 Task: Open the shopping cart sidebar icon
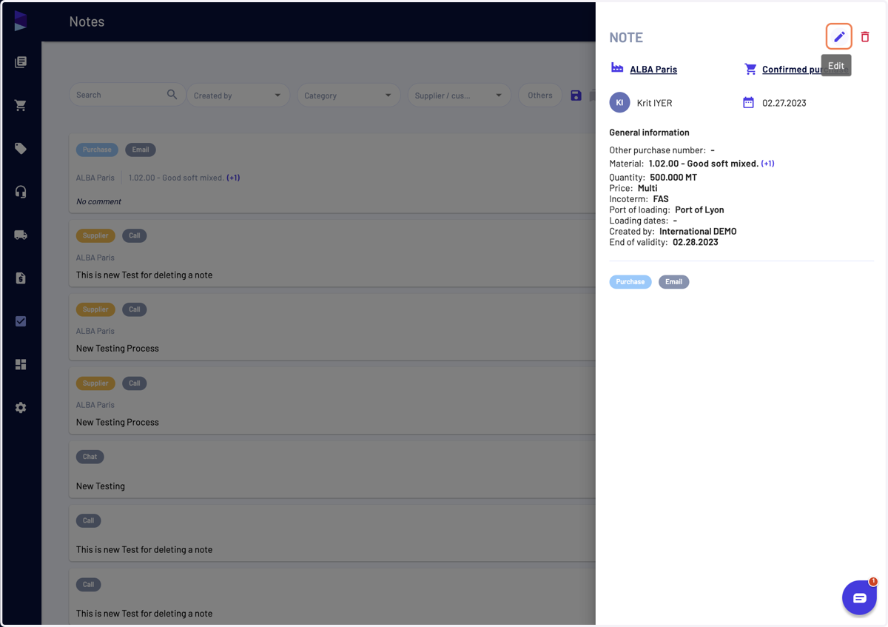21,105
